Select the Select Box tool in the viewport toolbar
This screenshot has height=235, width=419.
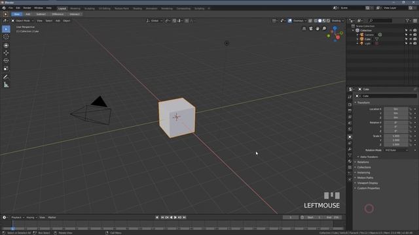(x=6, y=29)
